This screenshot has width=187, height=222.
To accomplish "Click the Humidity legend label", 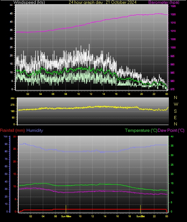I will pyautogui.click(x=35, y=130).
